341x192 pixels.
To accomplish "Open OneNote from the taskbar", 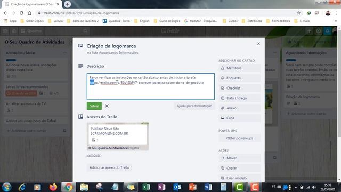I will point(161,187).
